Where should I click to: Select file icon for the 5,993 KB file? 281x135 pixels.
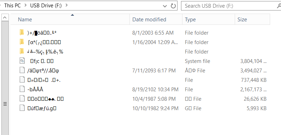click(x=22, y=108)
